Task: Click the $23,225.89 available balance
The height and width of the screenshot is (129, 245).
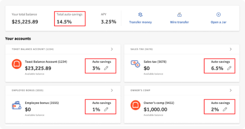Action: click(x=38, y=68)
